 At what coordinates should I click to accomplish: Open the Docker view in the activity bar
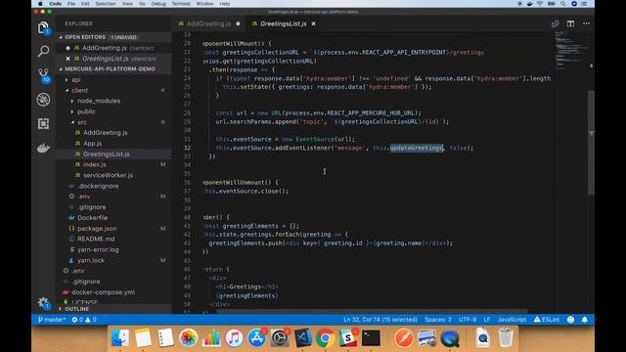click(43, 148)
